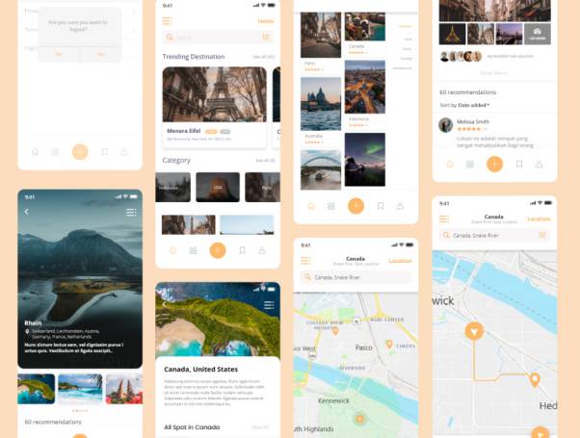Open hamburger menu on Trending Destination screen
580x438 pixels.
[168, 20]
